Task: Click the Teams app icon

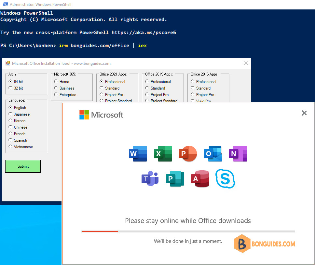Action: pos(150,179)
